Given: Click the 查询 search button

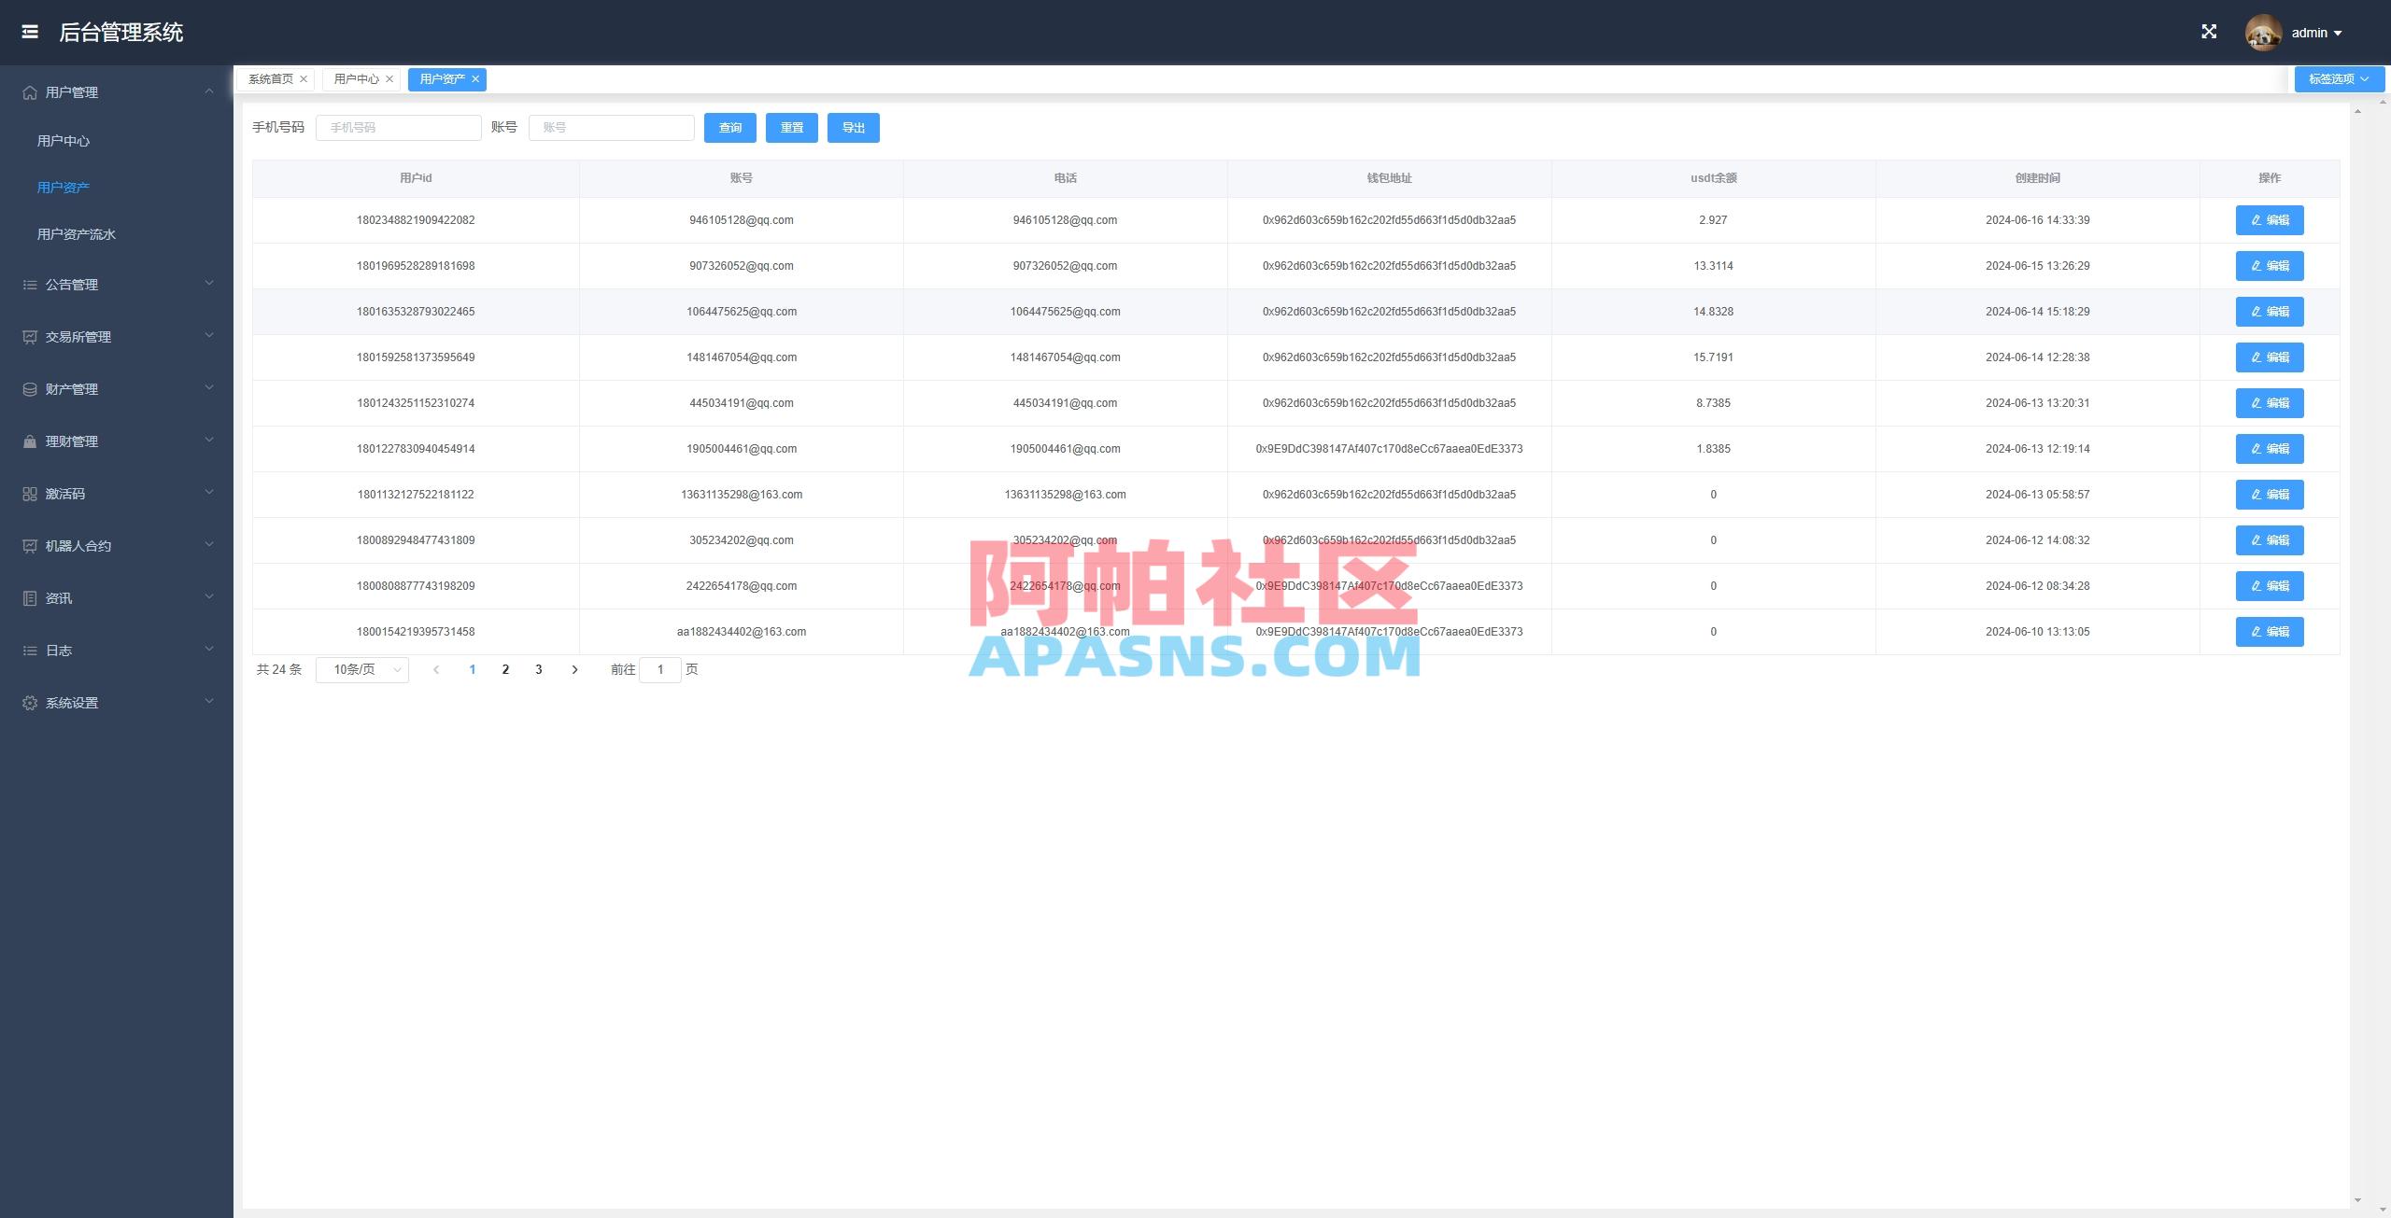Looking at the screenshot, I should tap(730, 128).
